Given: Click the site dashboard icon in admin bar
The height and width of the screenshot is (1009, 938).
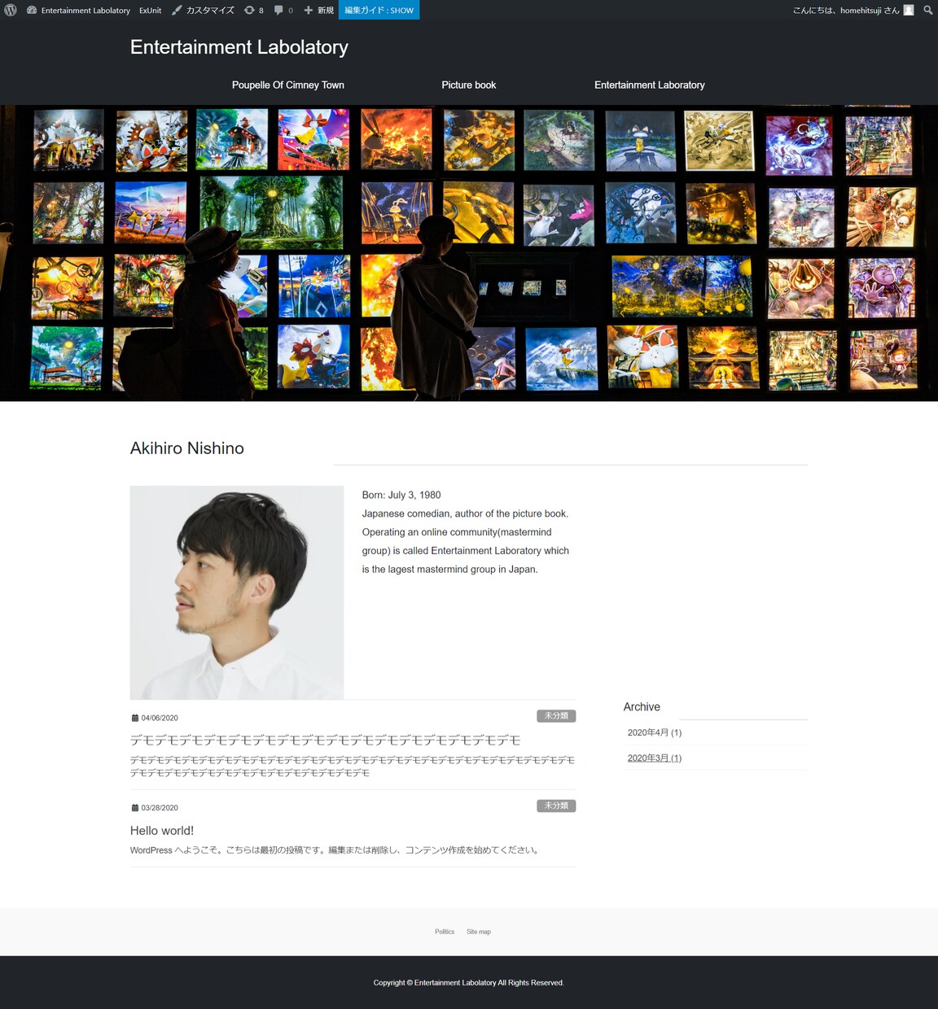Looking at the screenshot, I should [x=32, y=10].
